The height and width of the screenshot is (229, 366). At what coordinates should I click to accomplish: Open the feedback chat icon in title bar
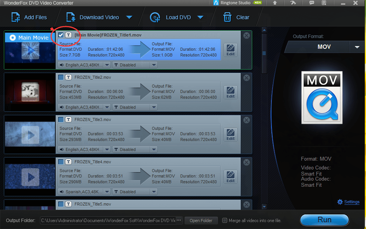click(312, 3)
